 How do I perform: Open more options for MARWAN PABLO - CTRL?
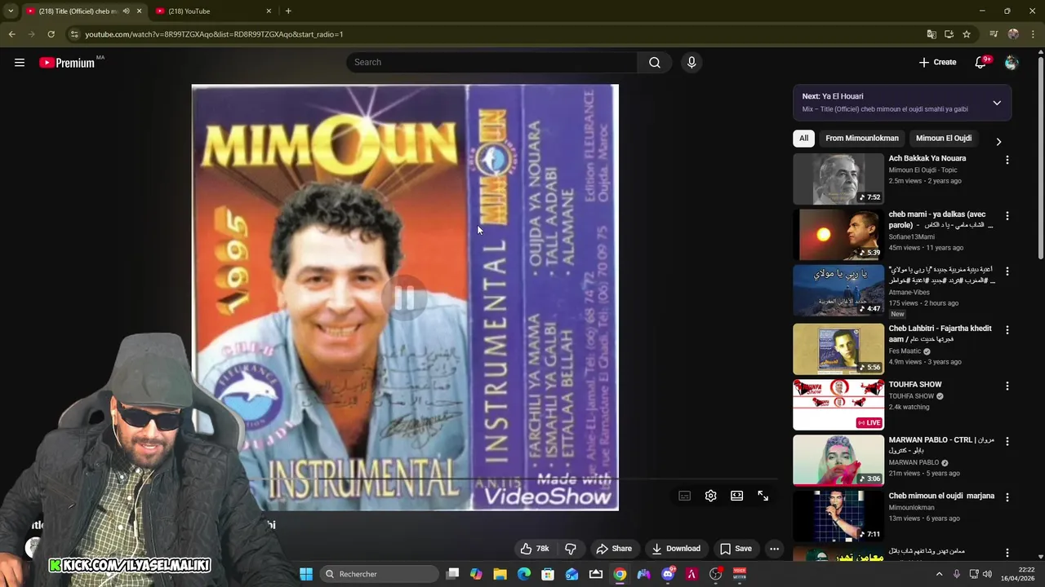pyautogui.click(x=1007, y=441)
